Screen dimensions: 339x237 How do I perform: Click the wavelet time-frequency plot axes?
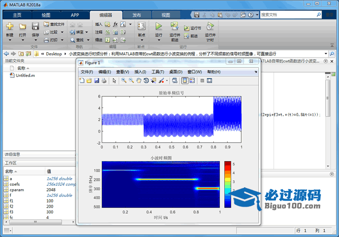click(161, 184)
